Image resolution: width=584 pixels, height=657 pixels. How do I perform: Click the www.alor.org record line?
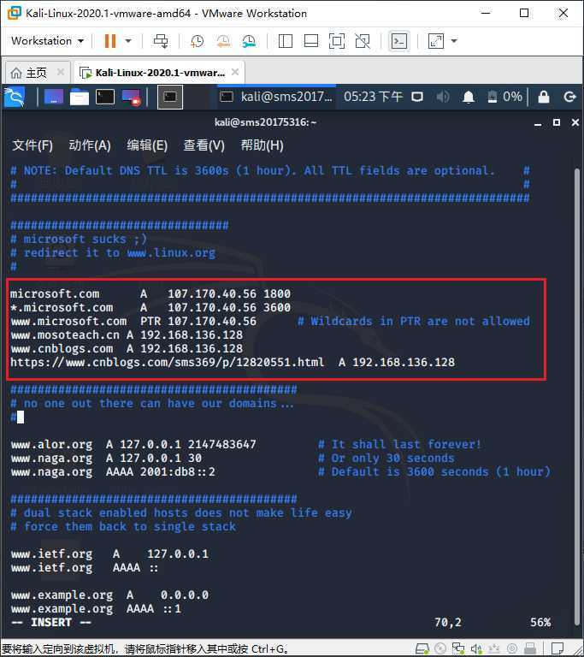pos(133,444)
